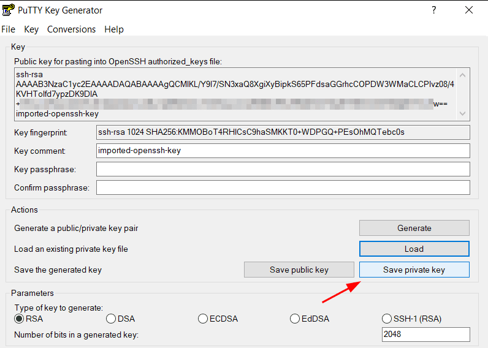Click the Key passphrase input field
Image resolution: width=488 pixels, height=348 pixels.
(x=283, y=169)
